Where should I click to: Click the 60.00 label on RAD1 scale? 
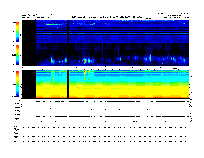click(14, 45)
